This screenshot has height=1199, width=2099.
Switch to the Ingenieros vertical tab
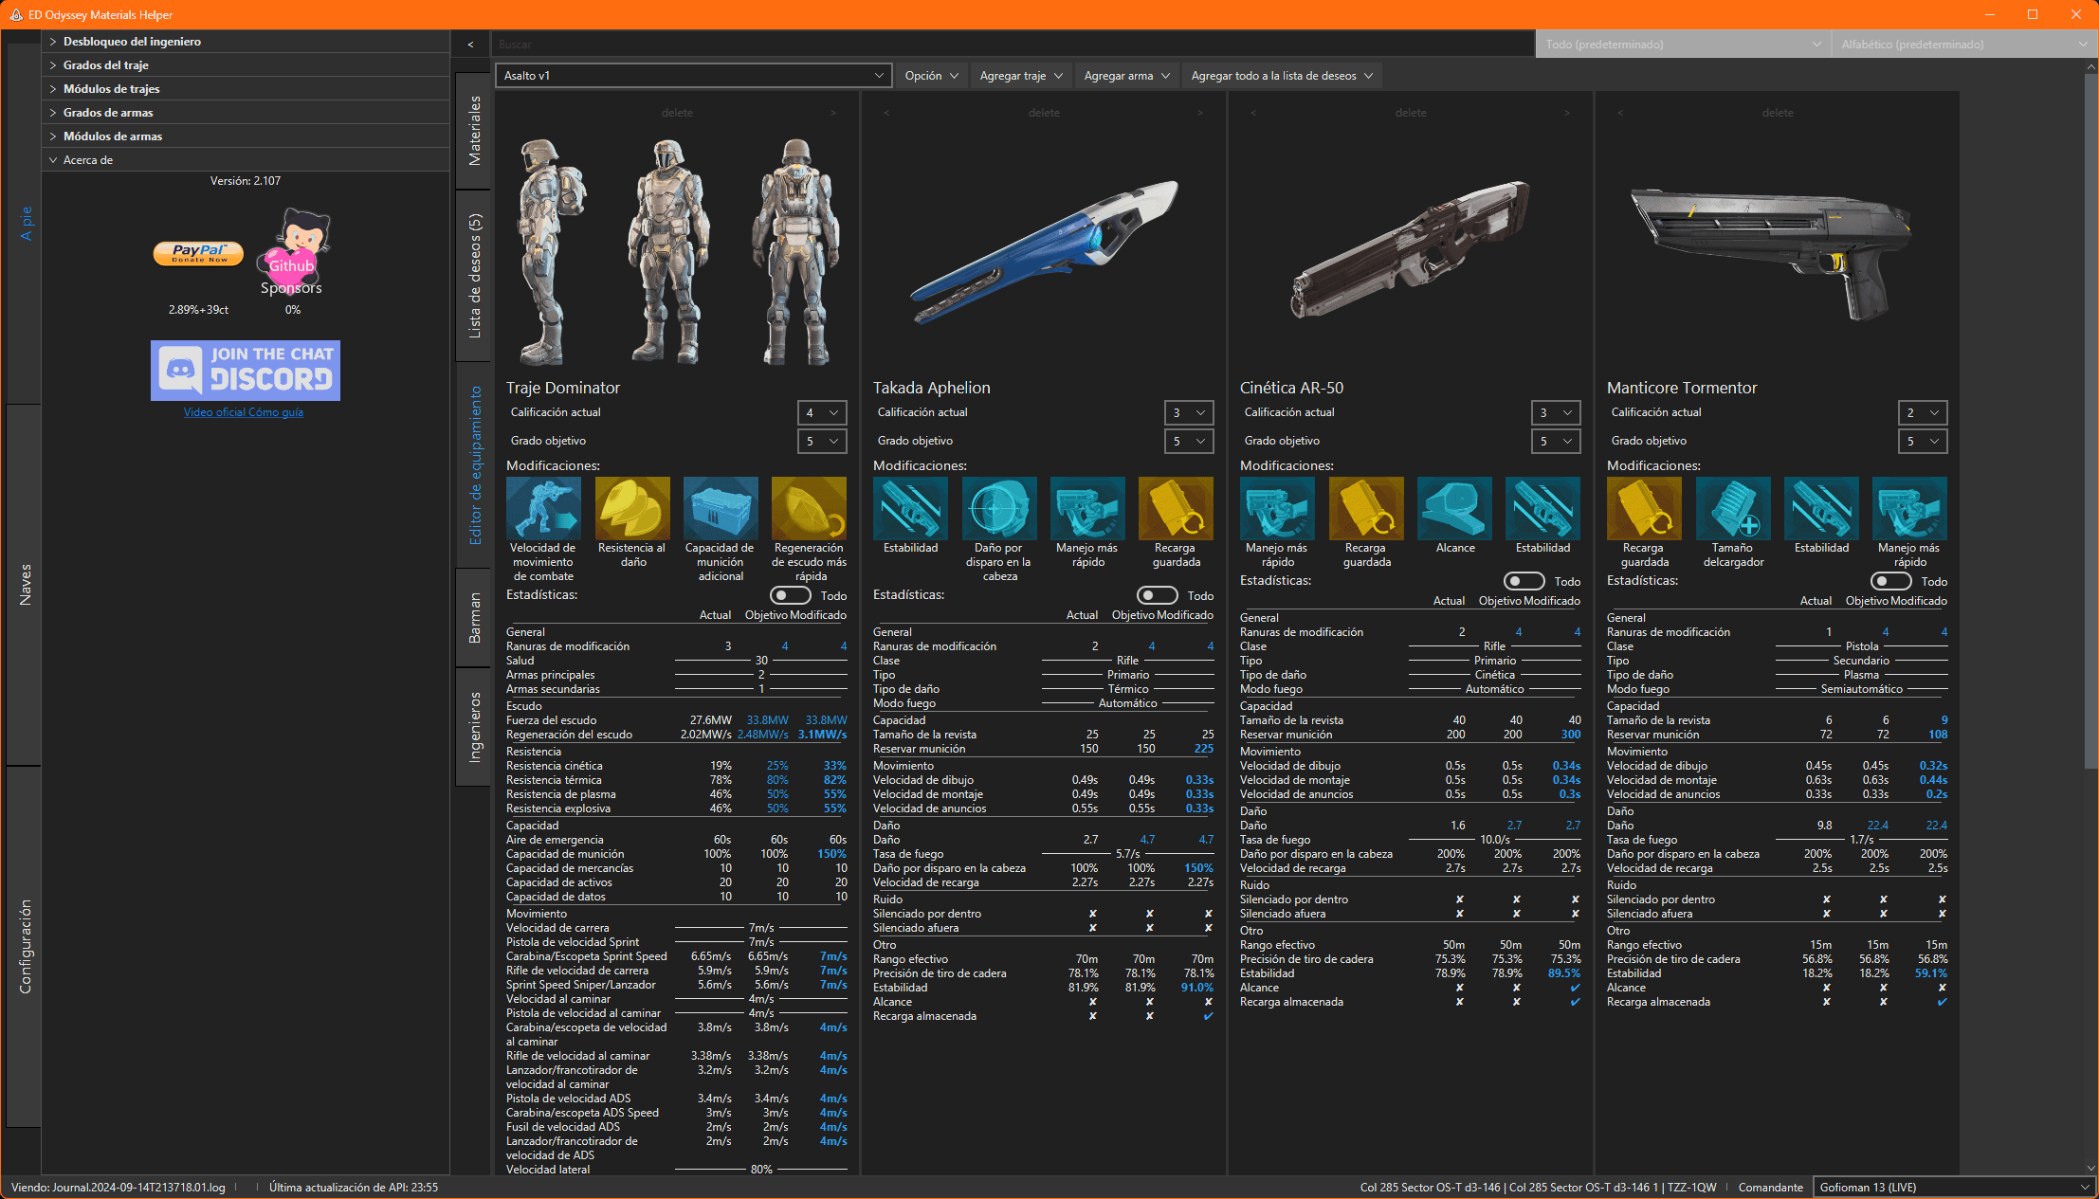tap(474, 726)
